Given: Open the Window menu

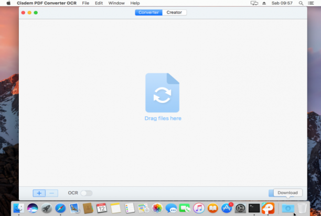Looking at the screenshot, I should [x=116, y=3].
